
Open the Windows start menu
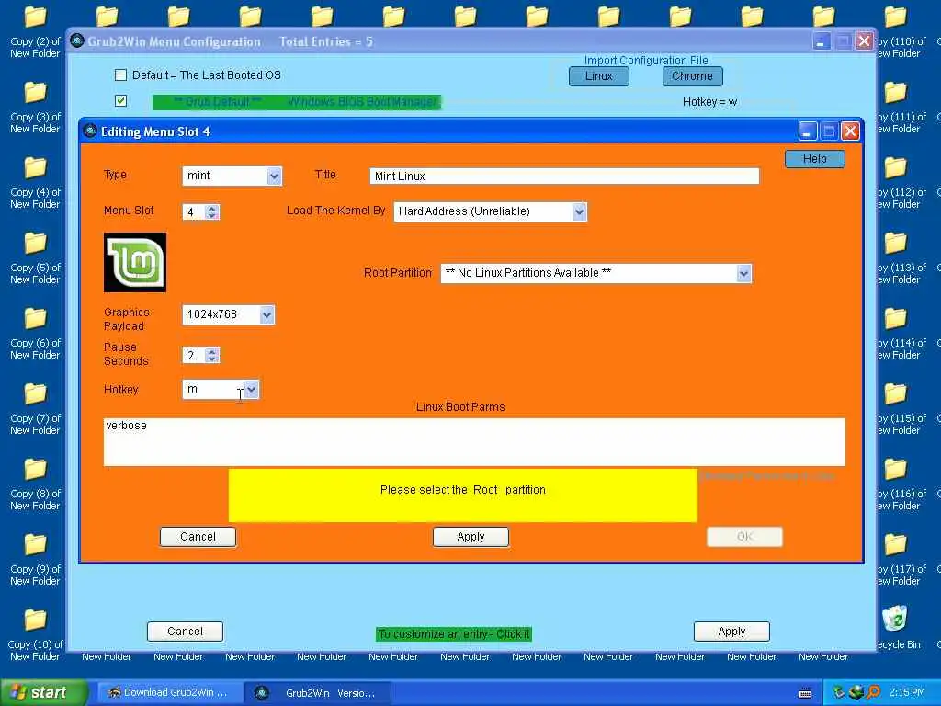43,693
